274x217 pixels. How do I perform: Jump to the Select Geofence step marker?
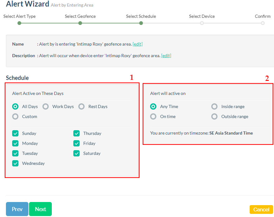pos(80,23)
